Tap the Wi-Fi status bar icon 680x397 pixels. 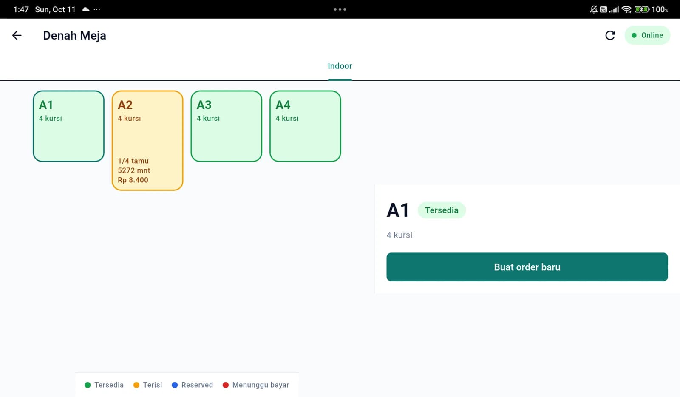click(x=626, y=9)
